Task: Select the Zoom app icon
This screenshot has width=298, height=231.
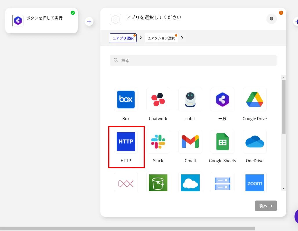Action: (254, 183)
